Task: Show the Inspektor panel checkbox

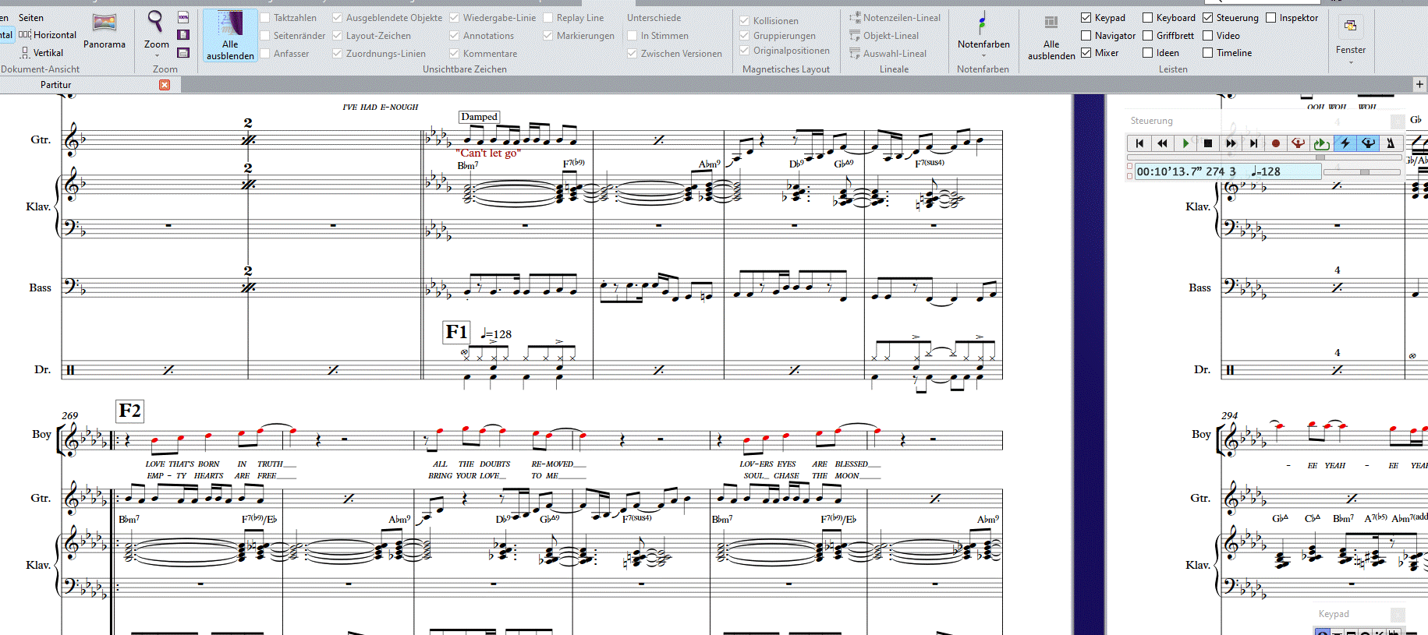Action: pyautogui.click(x=1270, y=18)
